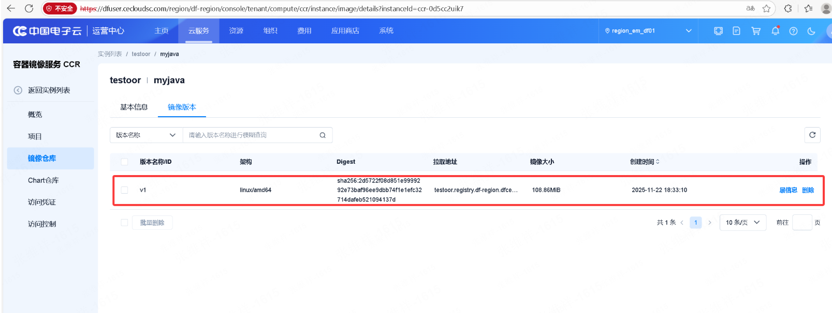Toggle the select-all checkbox in table header
Viewport: 832px width, 313px height.
[124, 162]
